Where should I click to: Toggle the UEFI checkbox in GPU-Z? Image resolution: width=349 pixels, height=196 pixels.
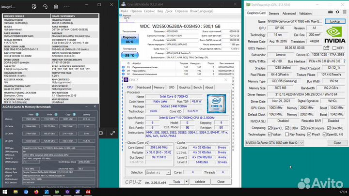pos(334,48)
